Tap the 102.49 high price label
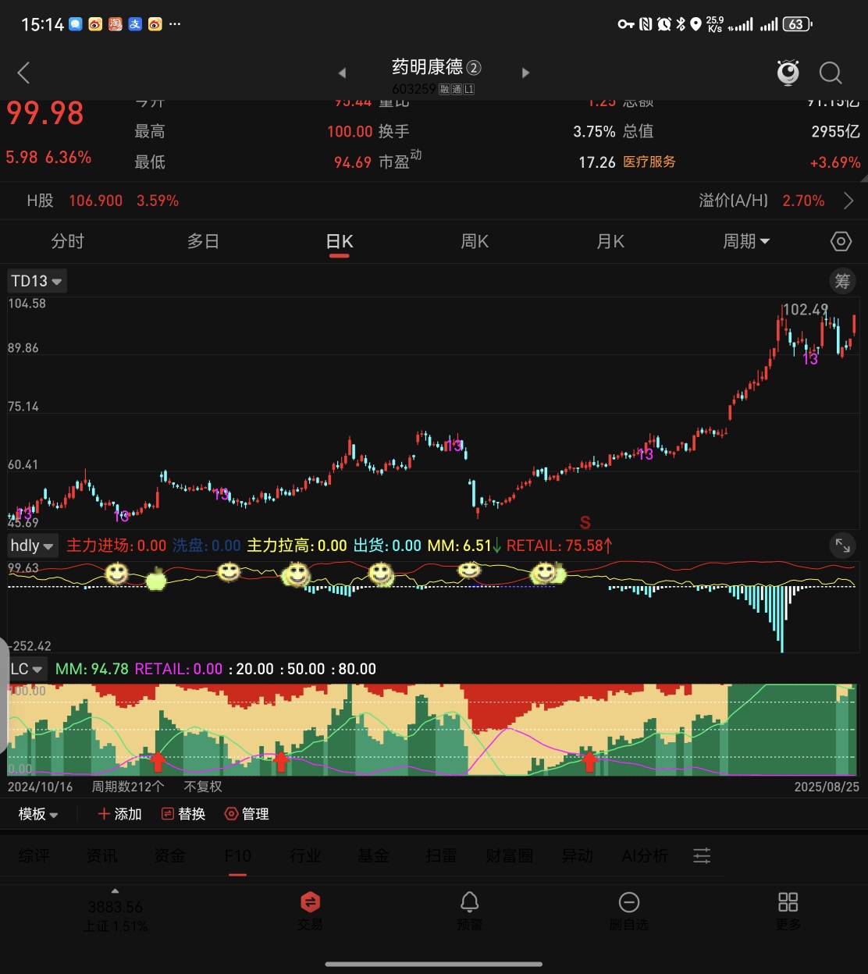868x974 pixels. coord(805,310)
